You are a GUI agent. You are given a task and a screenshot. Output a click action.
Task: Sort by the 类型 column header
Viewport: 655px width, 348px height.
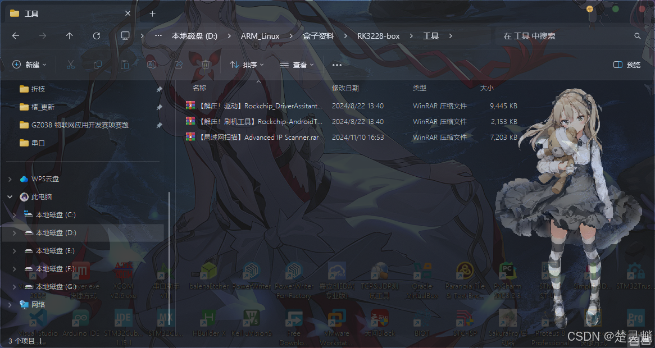tap(420, 88)
